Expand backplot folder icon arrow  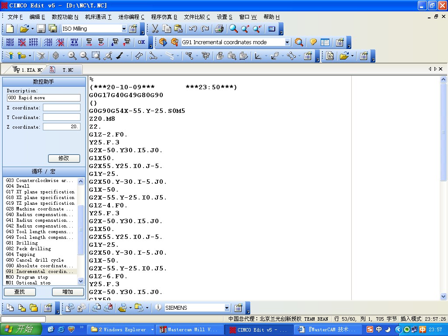(x=29, y=56)
